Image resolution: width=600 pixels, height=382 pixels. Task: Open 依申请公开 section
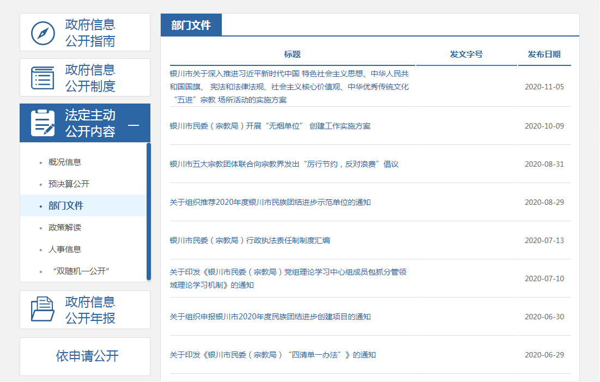[x=85, y=356]
